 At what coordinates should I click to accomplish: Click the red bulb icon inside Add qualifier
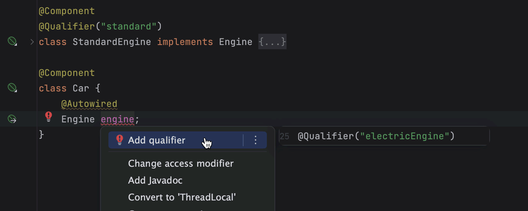tap(120, 140)
